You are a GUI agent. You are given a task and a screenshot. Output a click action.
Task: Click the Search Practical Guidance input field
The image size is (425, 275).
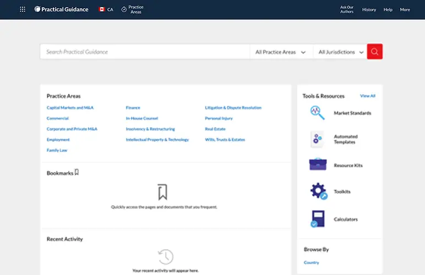click(x=144, y=52)
